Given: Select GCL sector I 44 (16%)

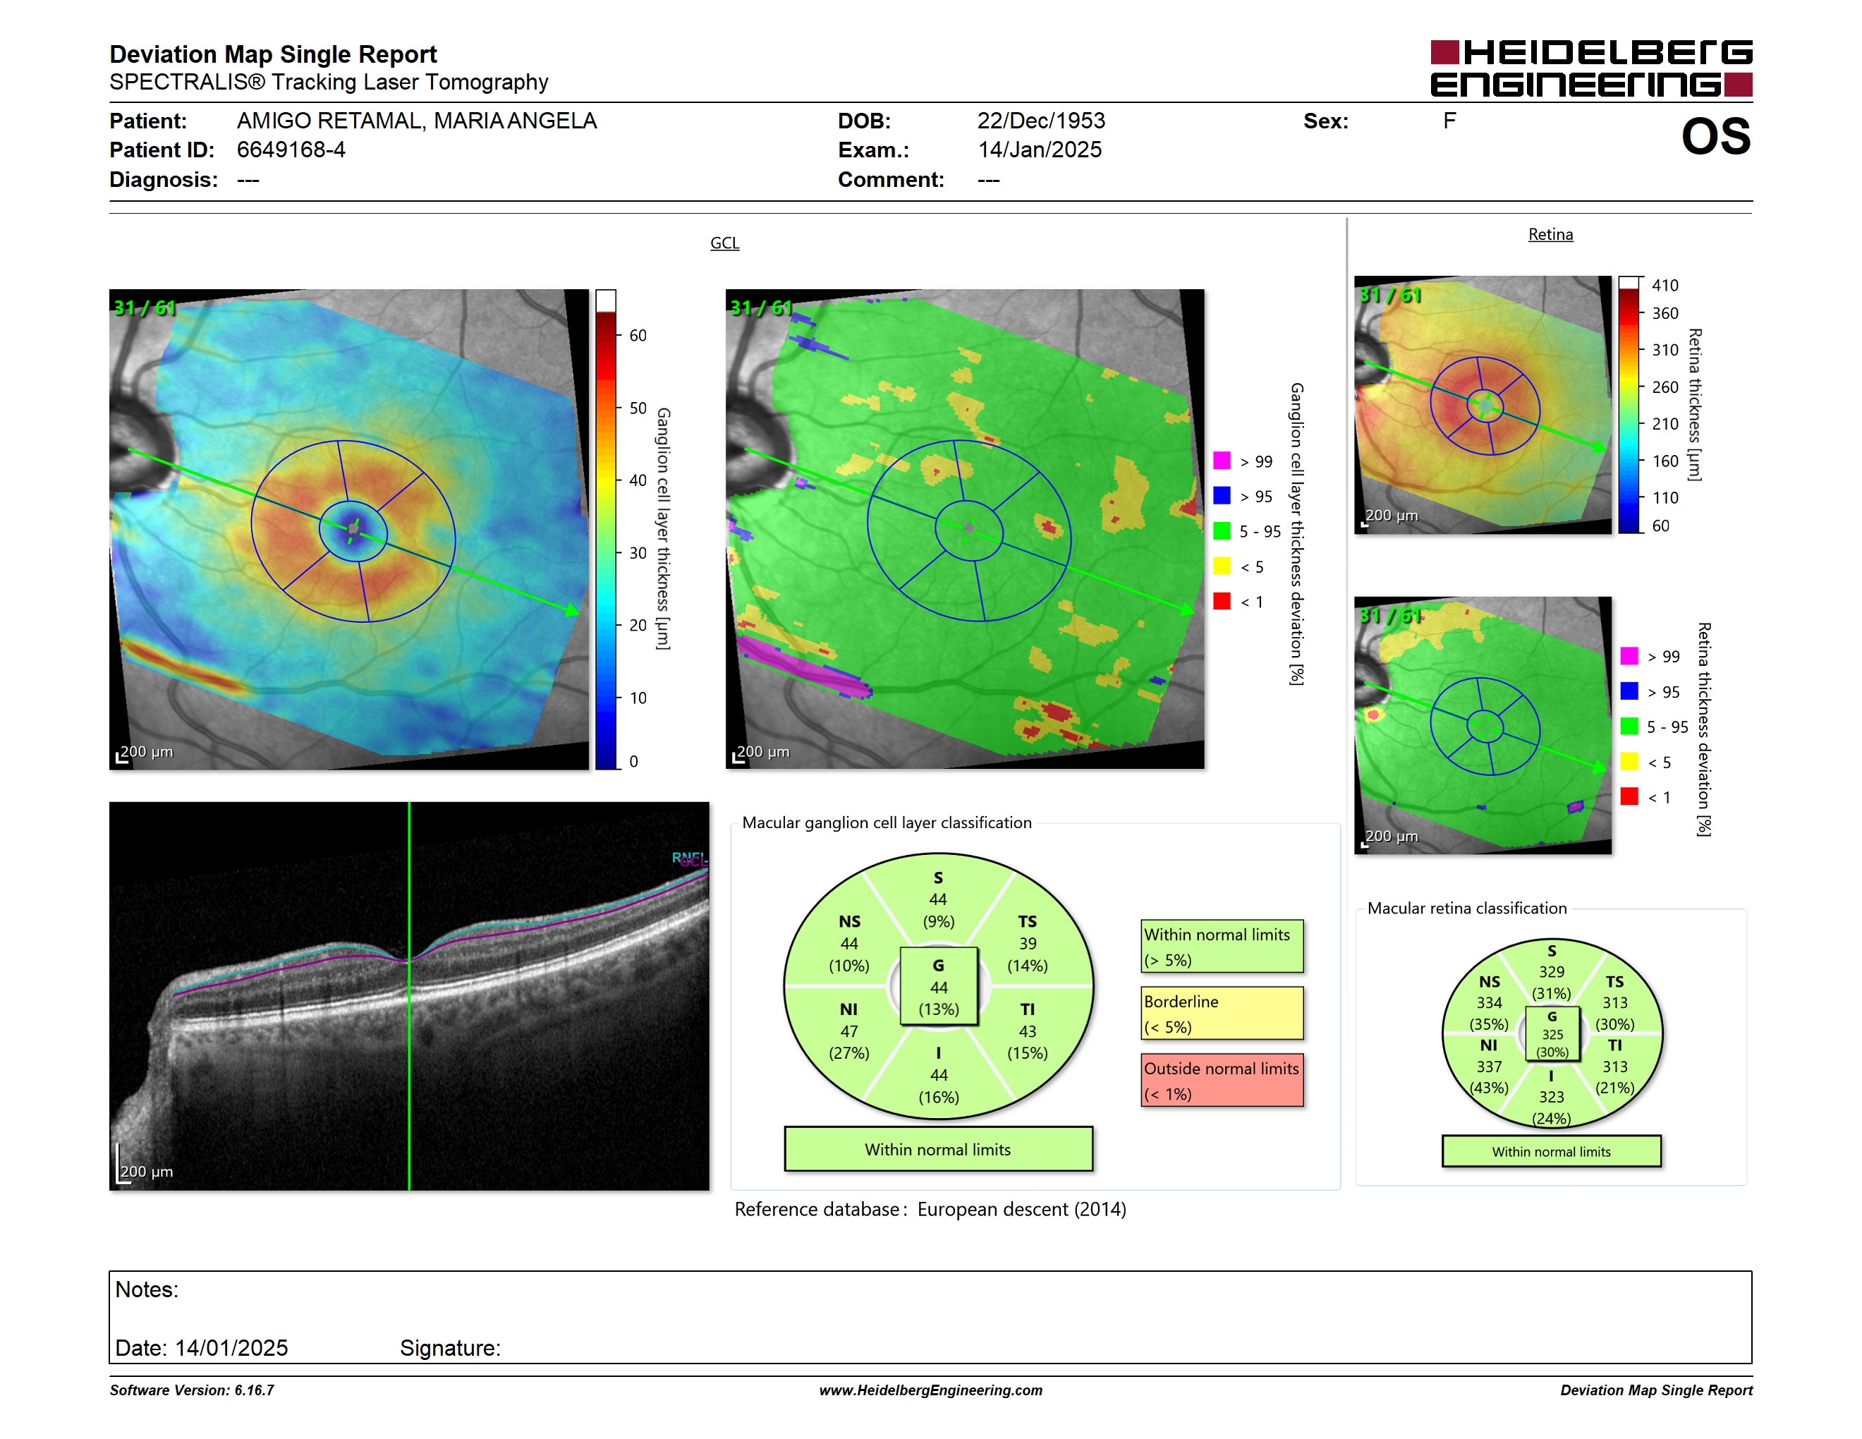Looking at the screenshot, I should point(939,1075).
